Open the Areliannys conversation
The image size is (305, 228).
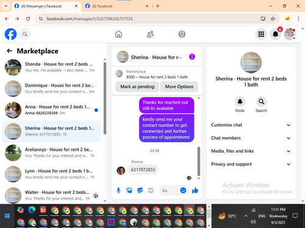(51, 153)
